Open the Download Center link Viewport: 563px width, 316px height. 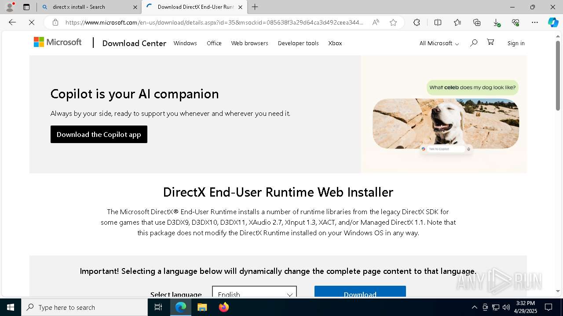coord(134,43)
